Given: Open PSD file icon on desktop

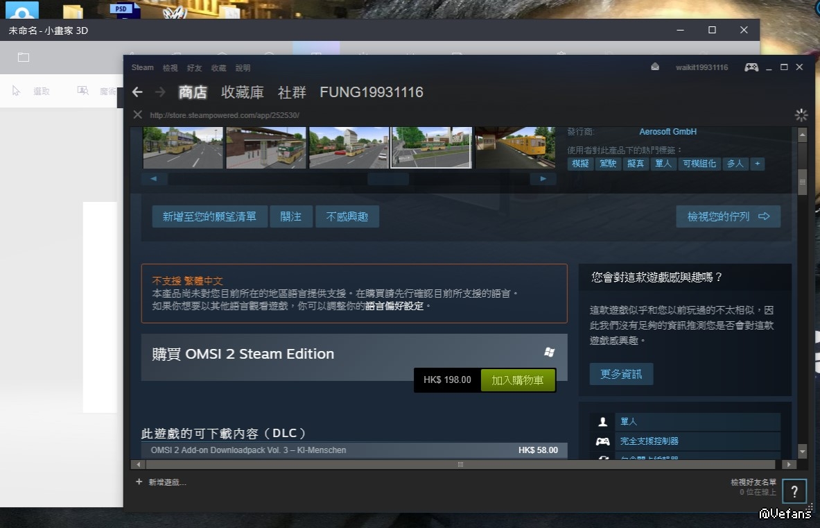Looking at the screenshot, I should click(x=125, y=10).
